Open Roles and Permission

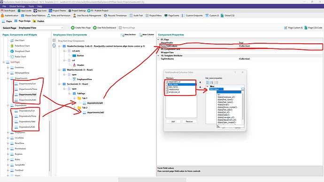click(59, 16)
